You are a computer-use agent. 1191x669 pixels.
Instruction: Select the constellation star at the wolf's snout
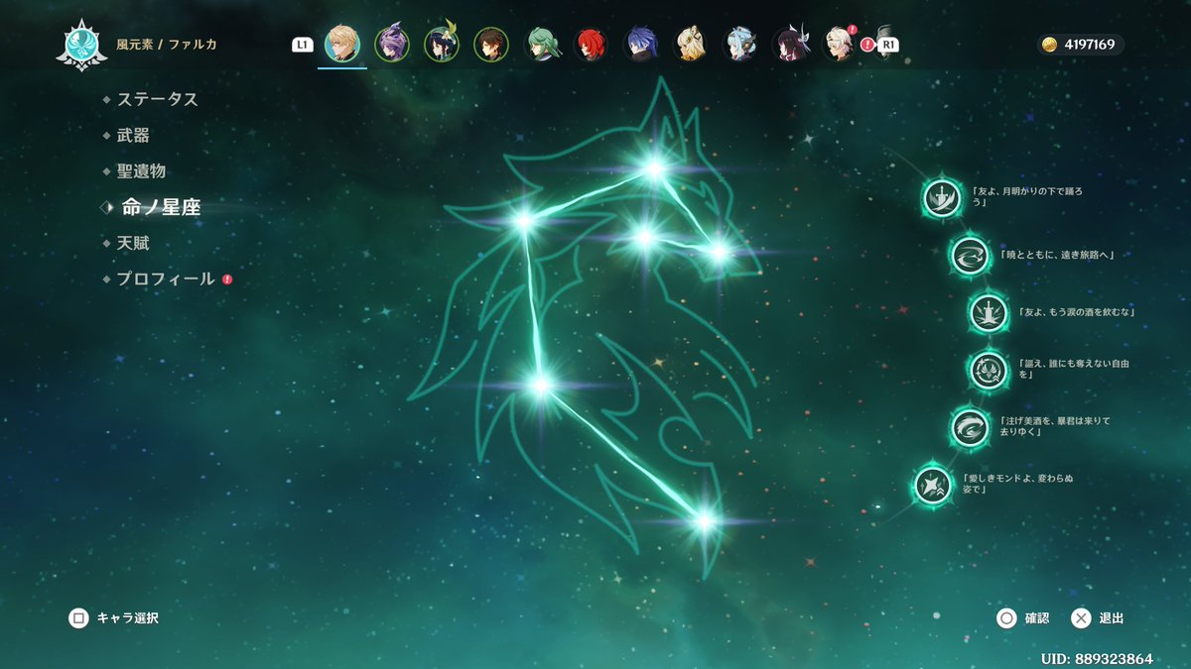(719, 252)
